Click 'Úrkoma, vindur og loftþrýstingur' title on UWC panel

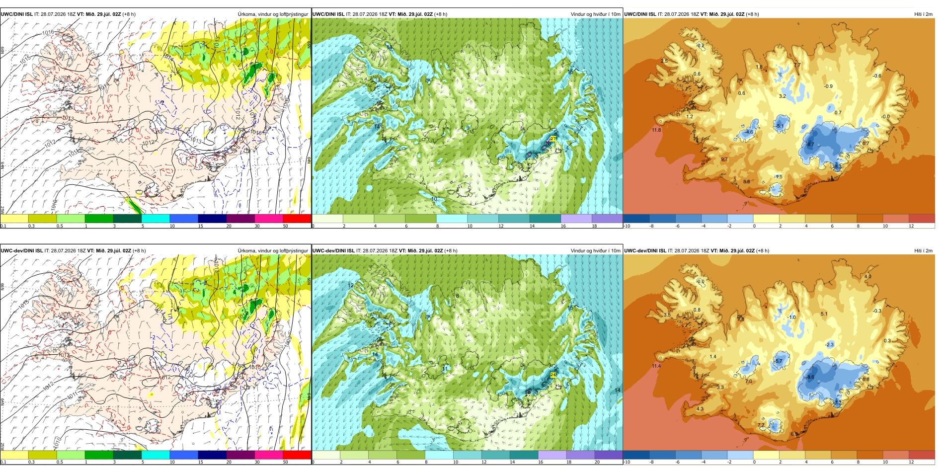pyautogui.click(x=273, y=14)
